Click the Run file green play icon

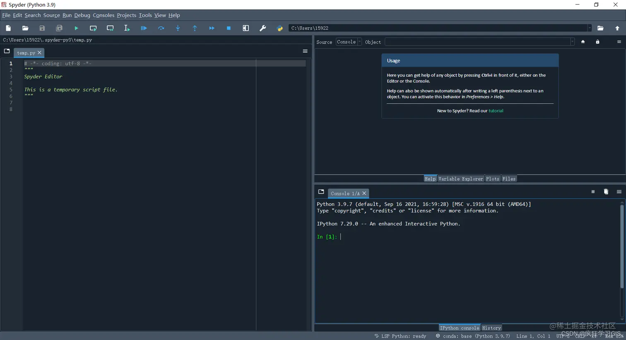click(76, 28)
